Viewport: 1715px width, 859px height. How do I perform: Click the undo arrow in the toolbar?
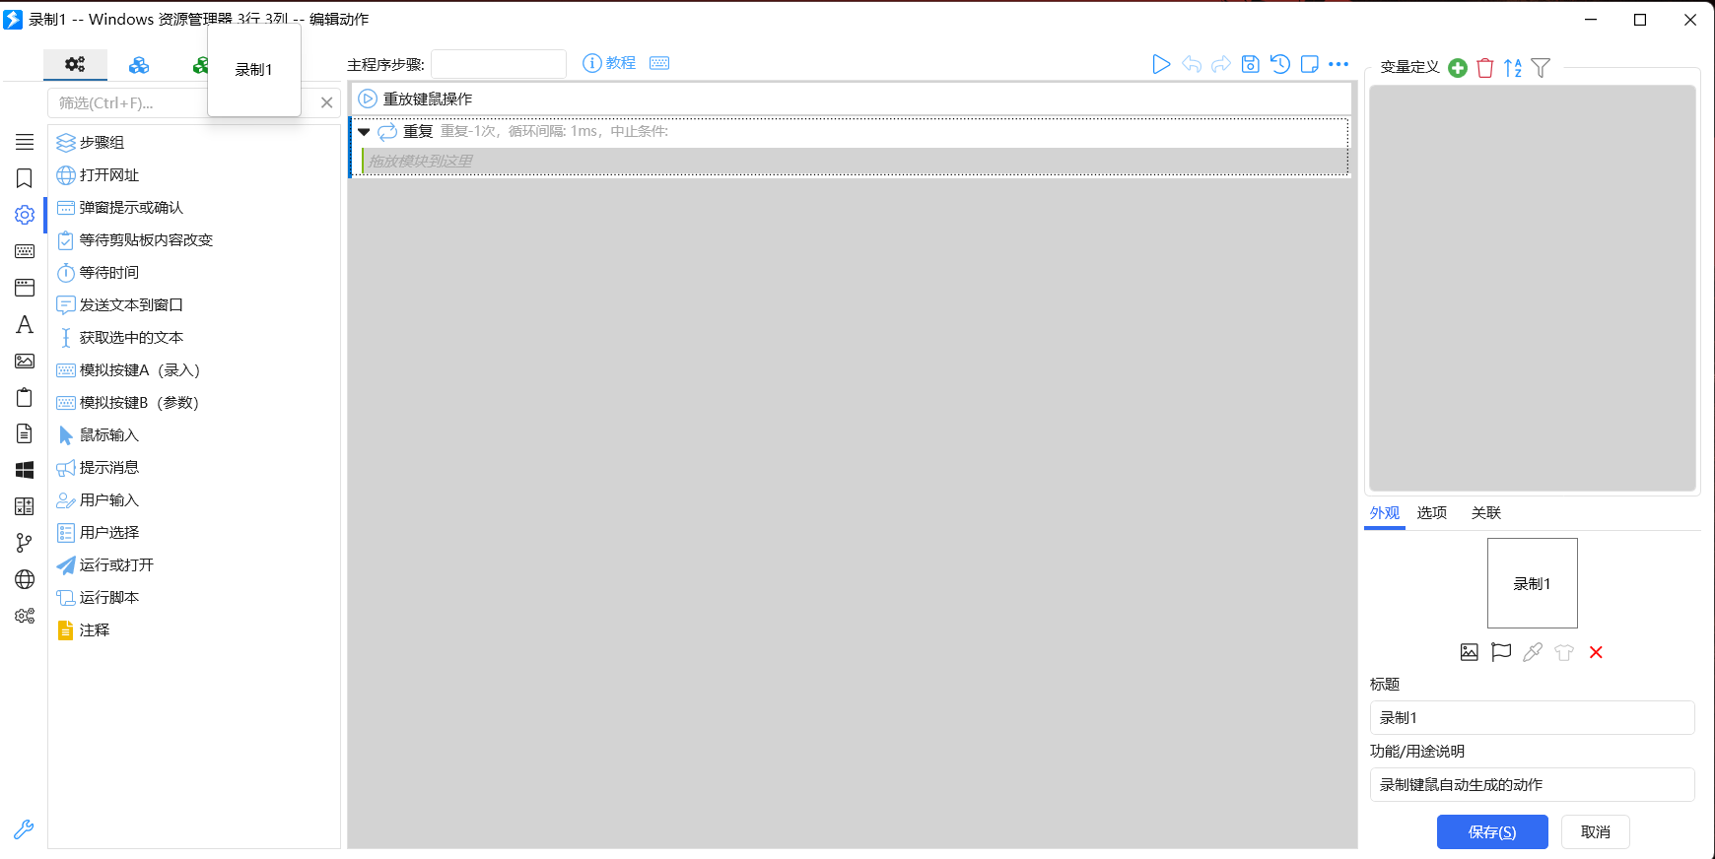click(1192, 64)
